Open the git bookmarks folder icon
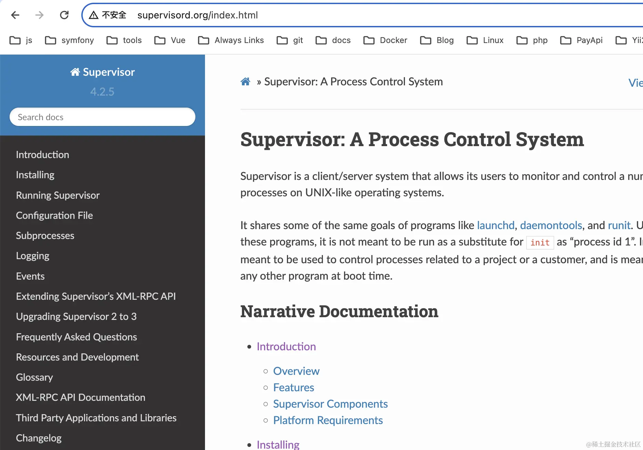 tap(282, 40)
